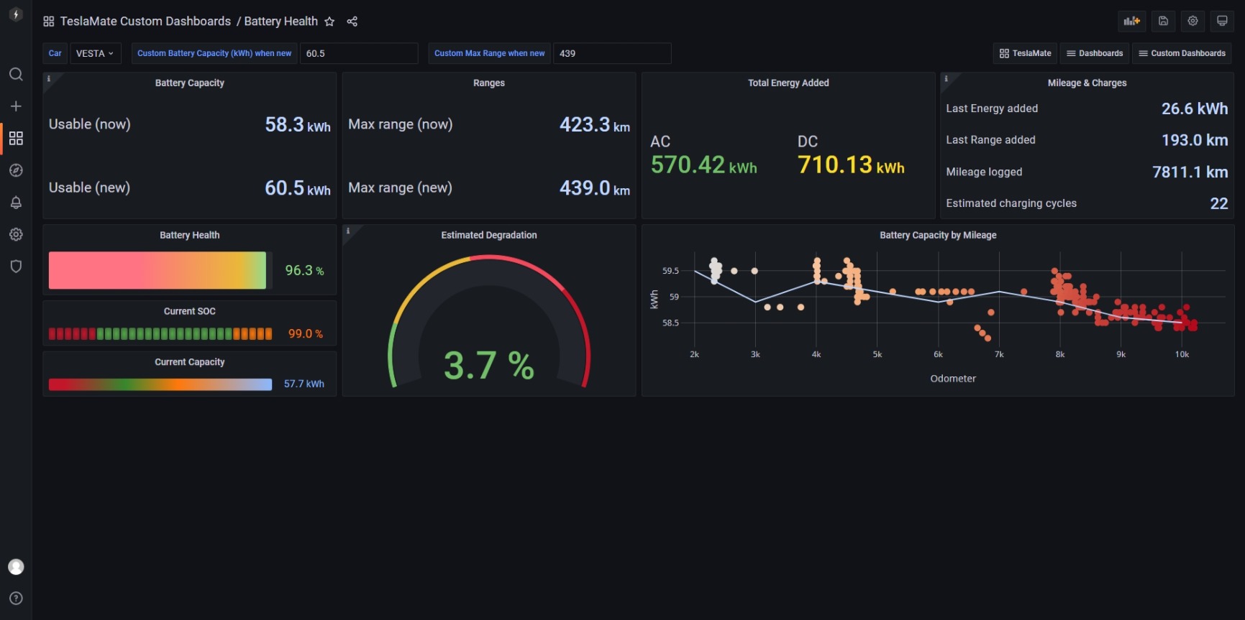Open the Configuration gear in sidebar
The height and width of the screenshot is (620, 1245).
pos(16,234)
